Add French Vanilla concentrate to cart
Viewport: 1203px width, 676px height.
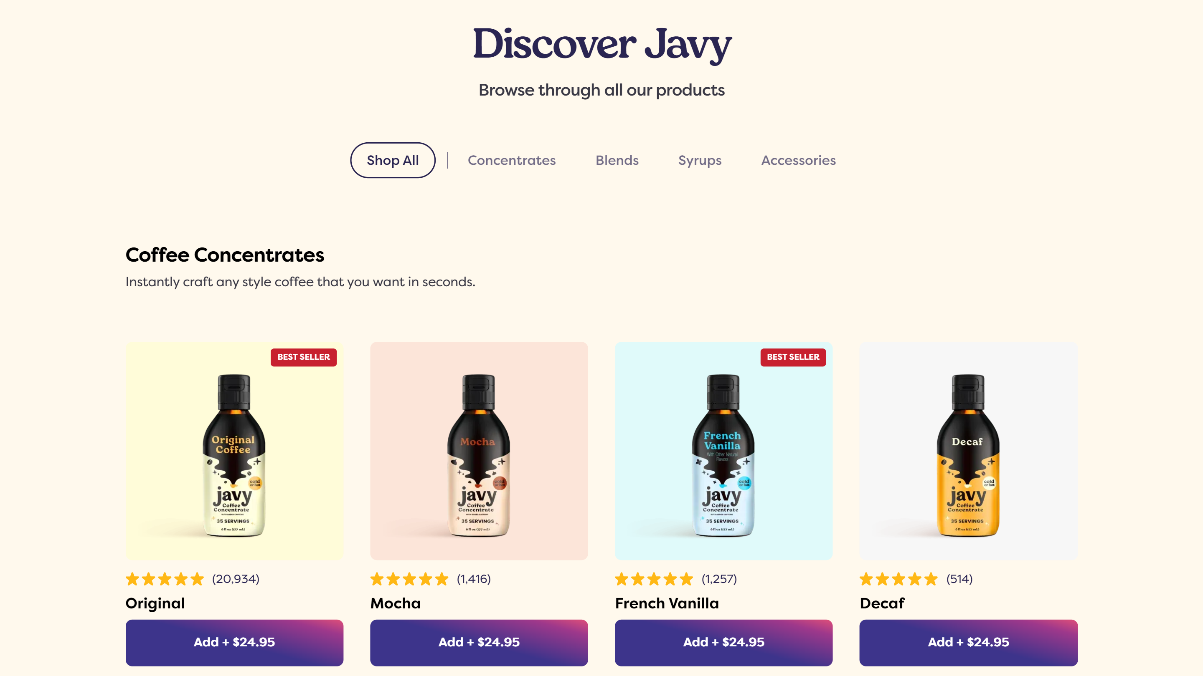point(723,643)
